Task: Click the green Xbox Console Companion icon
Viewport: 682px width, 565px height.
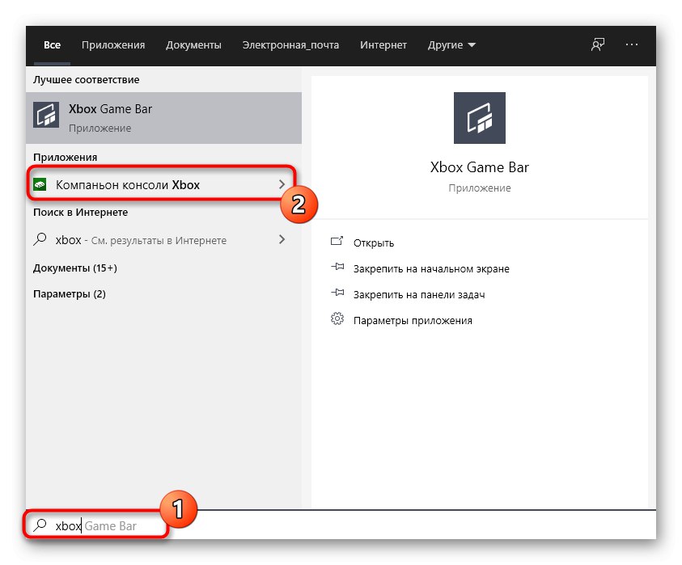Action: 40,185
